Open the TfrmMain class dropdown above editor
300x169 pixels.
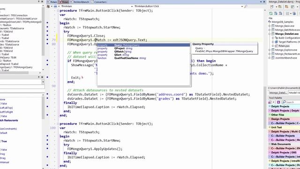[x=132, y=6]
